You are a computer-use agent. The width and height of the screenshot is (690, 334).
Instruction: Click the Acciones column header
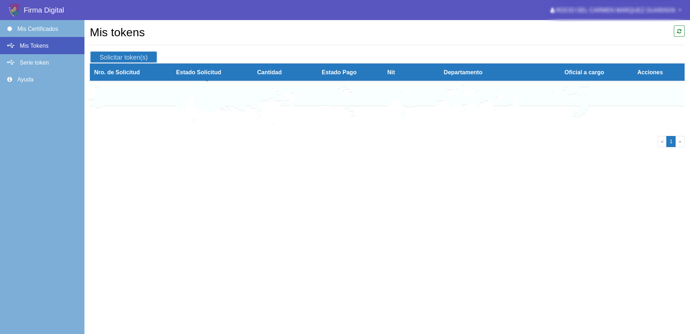(x=650, y=72)
